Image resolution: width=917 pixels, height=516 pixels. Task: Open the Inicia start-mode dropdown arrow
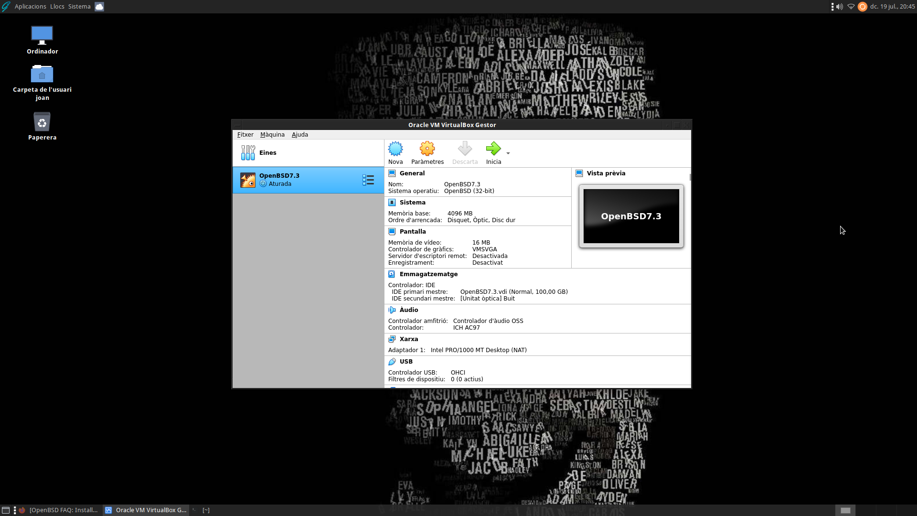(x=508, y=153)
